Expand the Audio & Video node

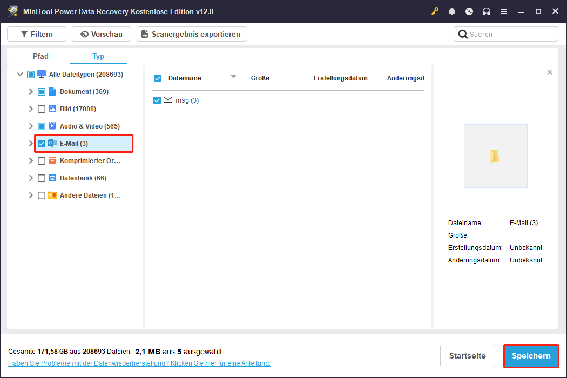point(31,126)
